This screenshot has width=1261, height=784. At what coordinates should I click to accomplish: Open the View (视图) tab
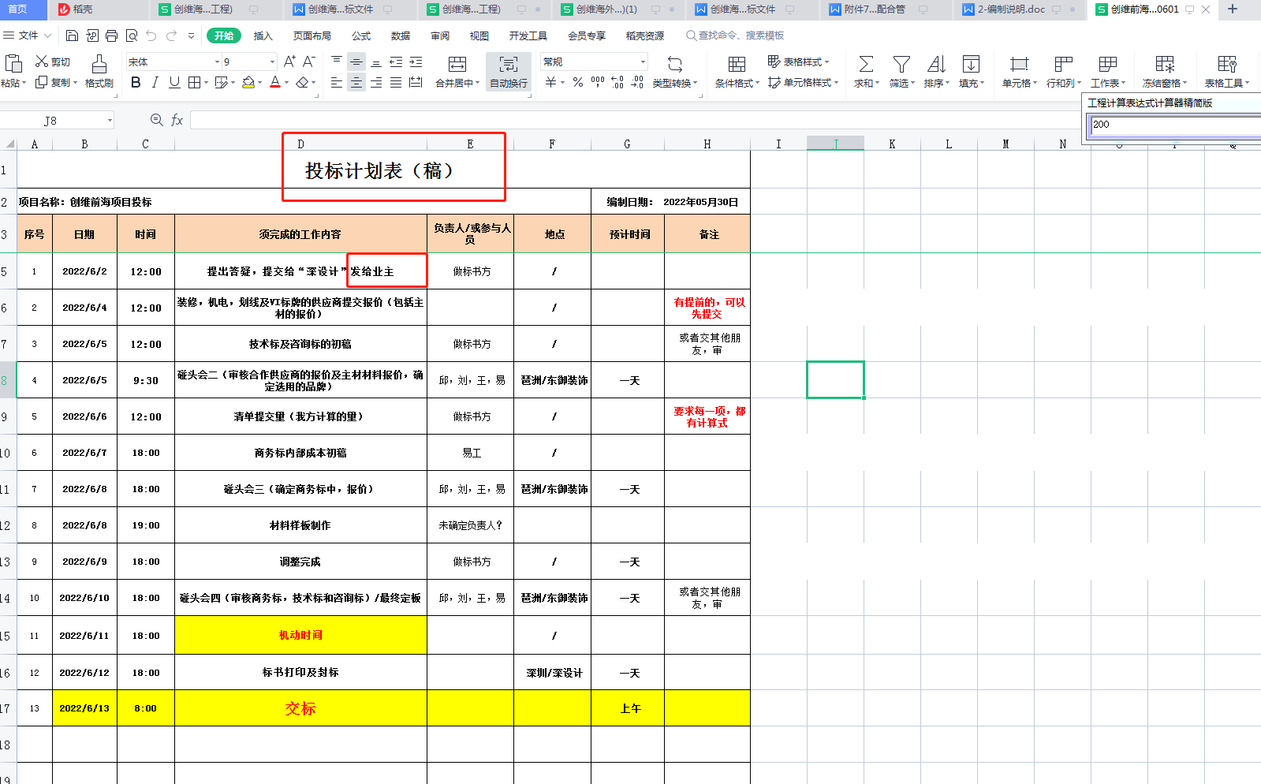[x=479, y=35]
